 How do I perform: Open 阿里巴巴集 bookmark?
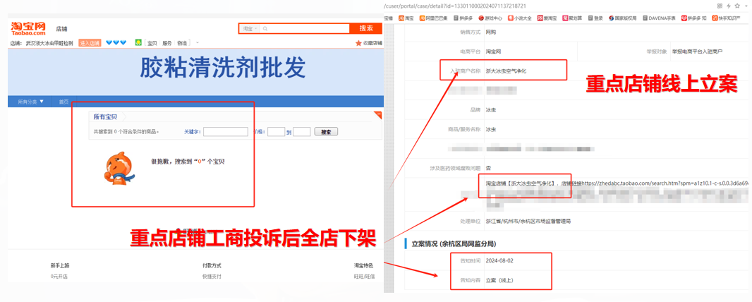pos(434,18)
